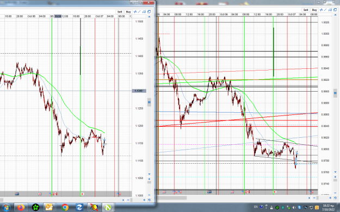Click the volume icon in system tray
The image size is (340, 212).
tap(294, 208)
